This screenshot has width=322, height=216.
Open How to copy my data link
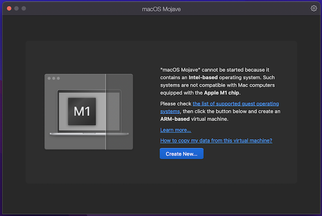(x=216, y=141)
